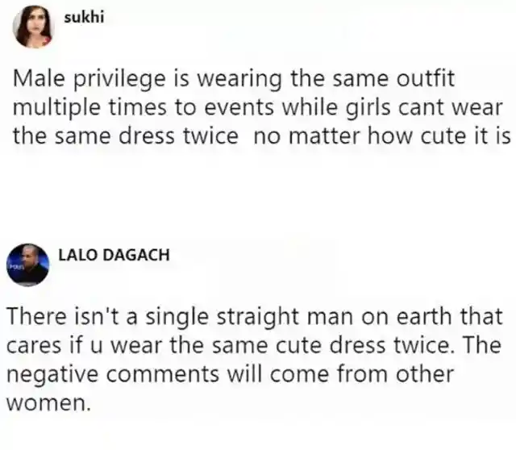Click the final word "women." in the reply
The image size is (516, 450).
pos(48,403)
